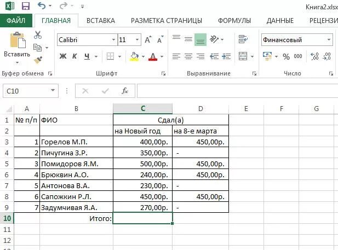Expand the Merge and Center options arrow
Viewport: 338px width, 250px height.
click(x=252, y=57)
